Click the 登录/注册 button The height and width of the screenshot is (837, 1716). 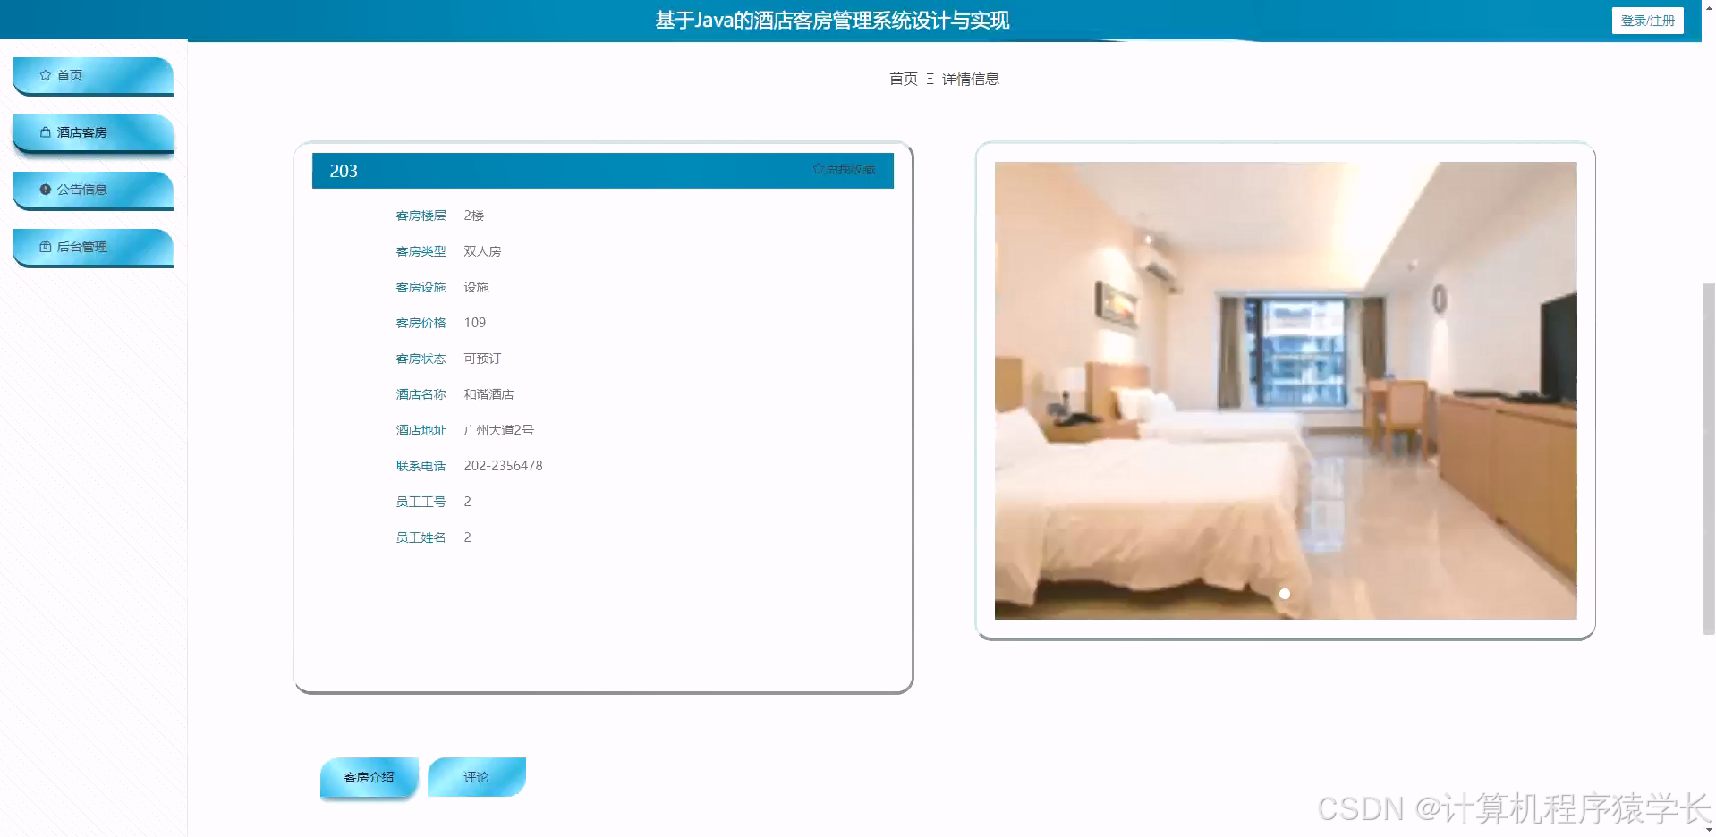(1647, 21)
